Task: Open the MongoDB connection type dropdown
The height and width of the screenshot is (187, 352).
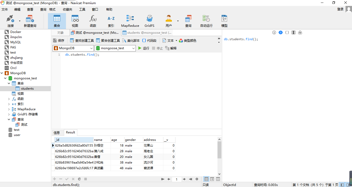Action: click(73, 48)
